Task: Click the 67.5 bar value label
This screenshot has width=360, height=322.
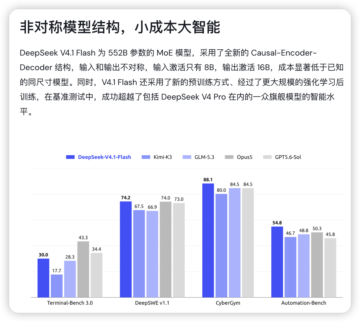Action: (x=139, y=206)
